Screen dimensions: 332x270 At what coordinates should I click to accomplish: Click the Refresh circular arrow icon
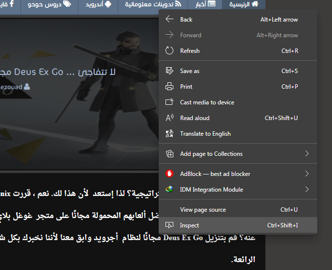click(x=170, y=51)
